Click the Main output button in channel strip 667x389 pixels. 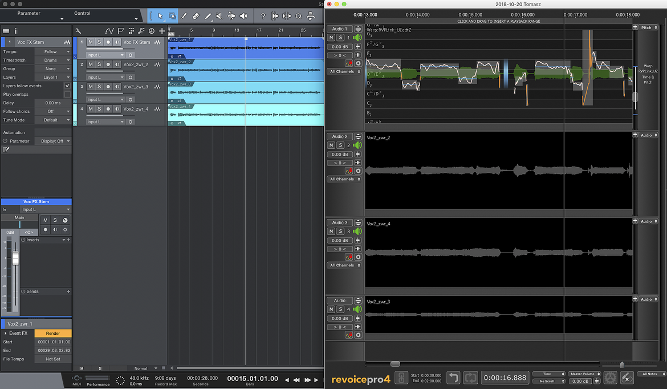[19, 217]
